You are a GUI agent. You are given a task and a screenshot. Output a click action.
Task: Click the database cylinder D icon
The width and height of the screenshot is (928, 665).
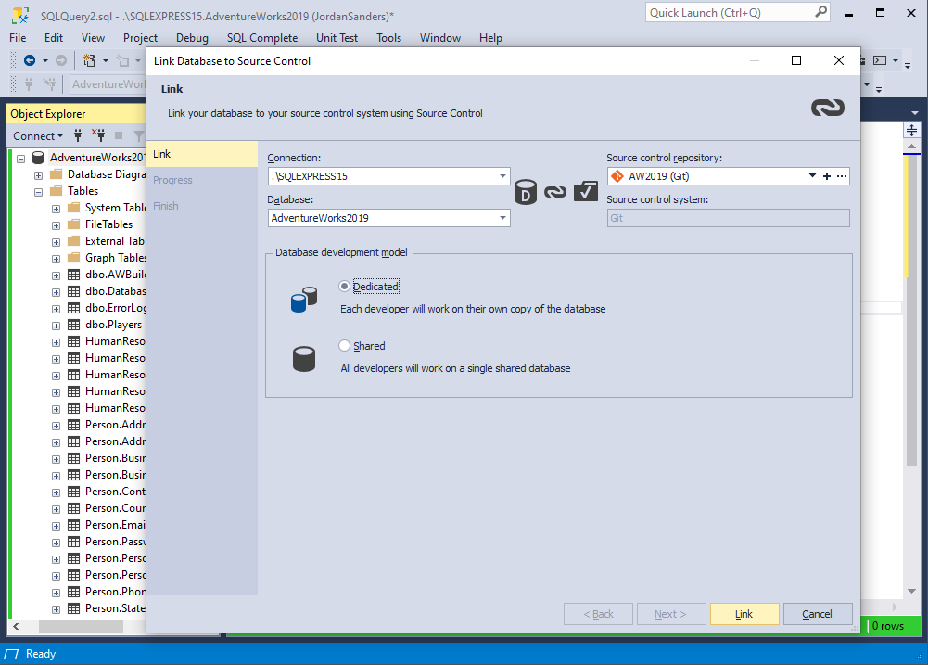[x=525, y=192]
